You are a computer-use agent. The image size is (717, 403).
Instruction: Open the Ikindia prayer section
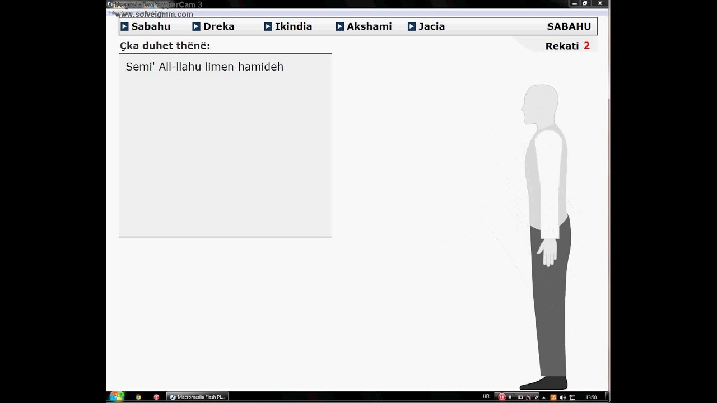click(288, 26)
